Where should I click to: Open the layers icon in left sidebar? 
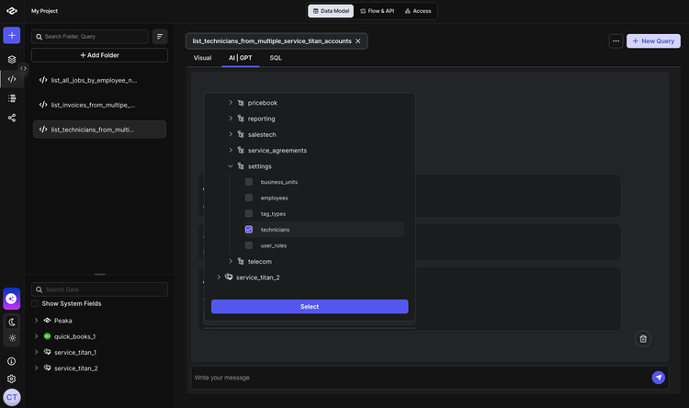[x=11, y=59]
